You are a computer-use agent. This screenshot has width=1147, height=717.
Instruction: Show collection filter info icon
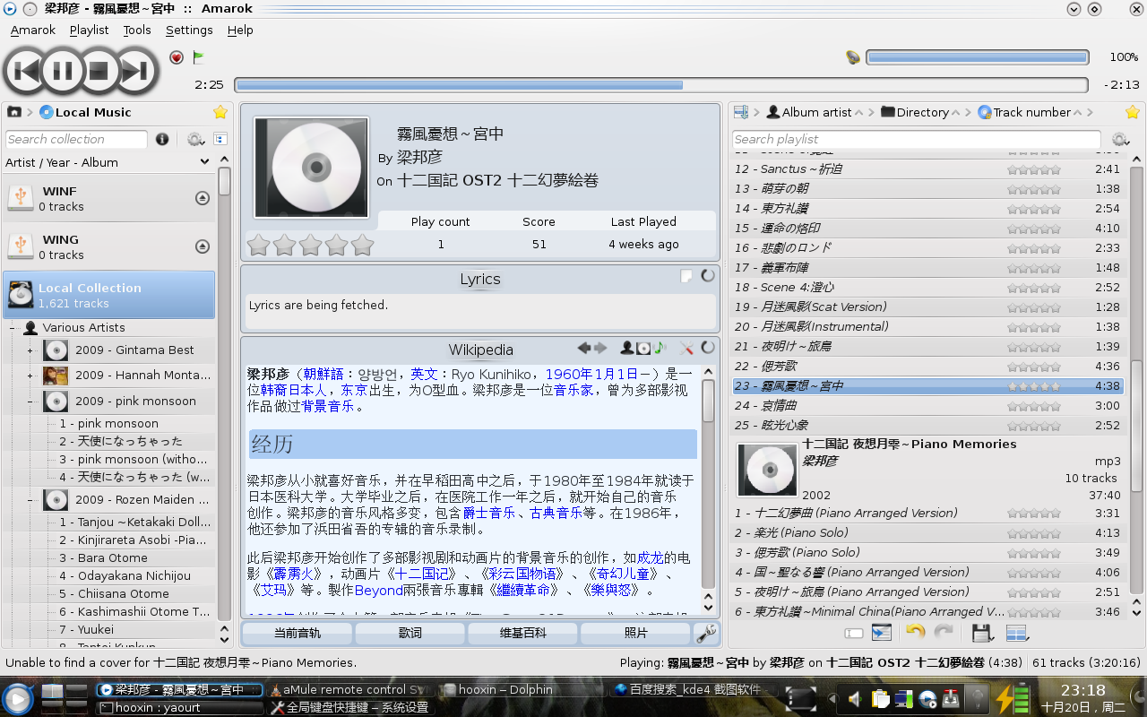(x=162, y=139)
